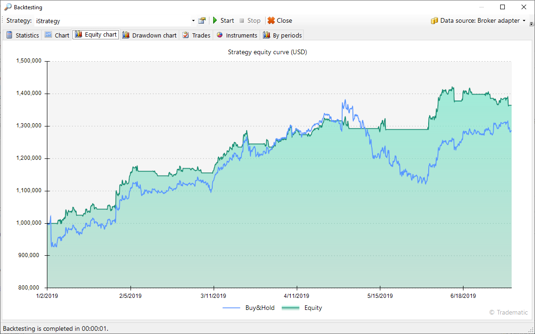Click the green Start play icon
The image size is (535, 334).
pyautogui.click(x=215, y=20)
